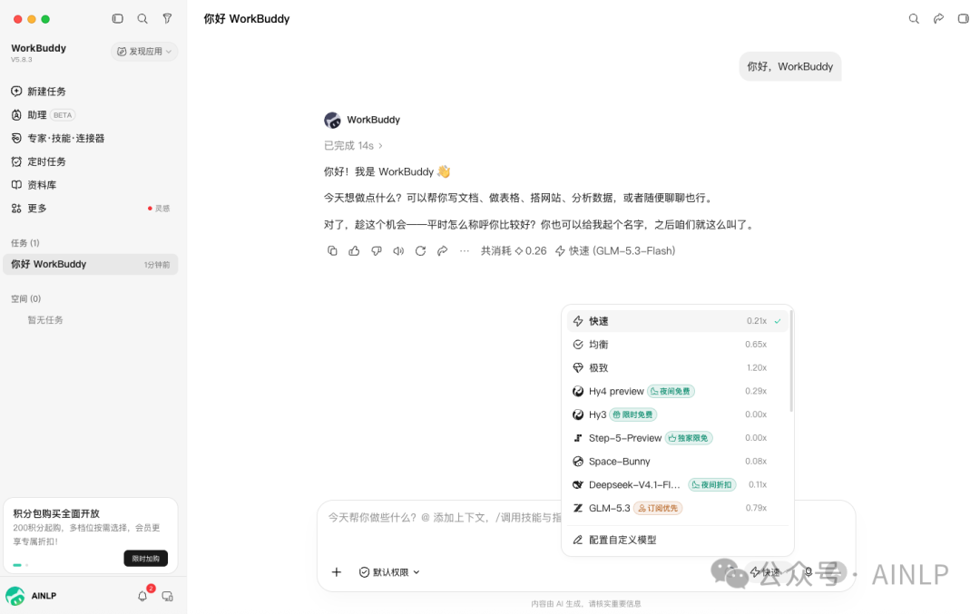
Task: Regenerate the reply
Action: [421, 250]
